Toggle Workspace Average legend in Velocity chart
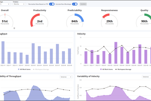The width and height of the screenshot is (151, 101). point(123,69)
